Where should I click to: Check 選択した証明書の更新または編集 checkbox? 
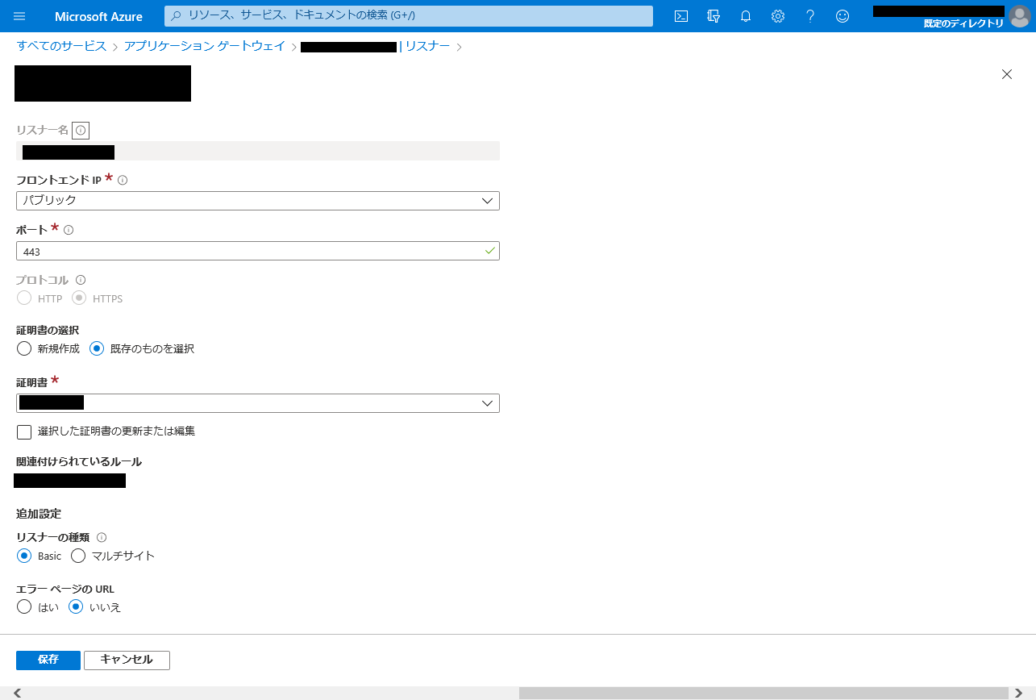[24, 431]
